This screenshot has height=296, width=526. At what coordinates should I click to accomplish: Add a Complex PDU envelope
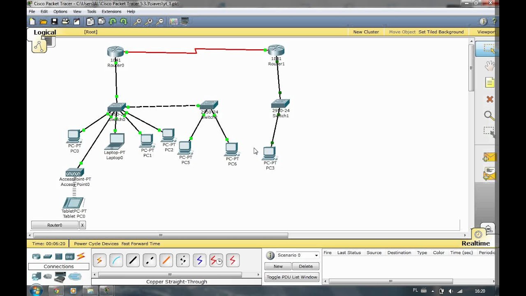(489, 174)
